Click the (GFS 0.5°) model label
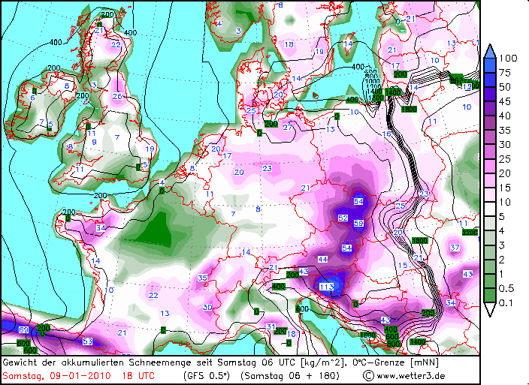Viewport: 529px width, 385px height. point(207,376)
